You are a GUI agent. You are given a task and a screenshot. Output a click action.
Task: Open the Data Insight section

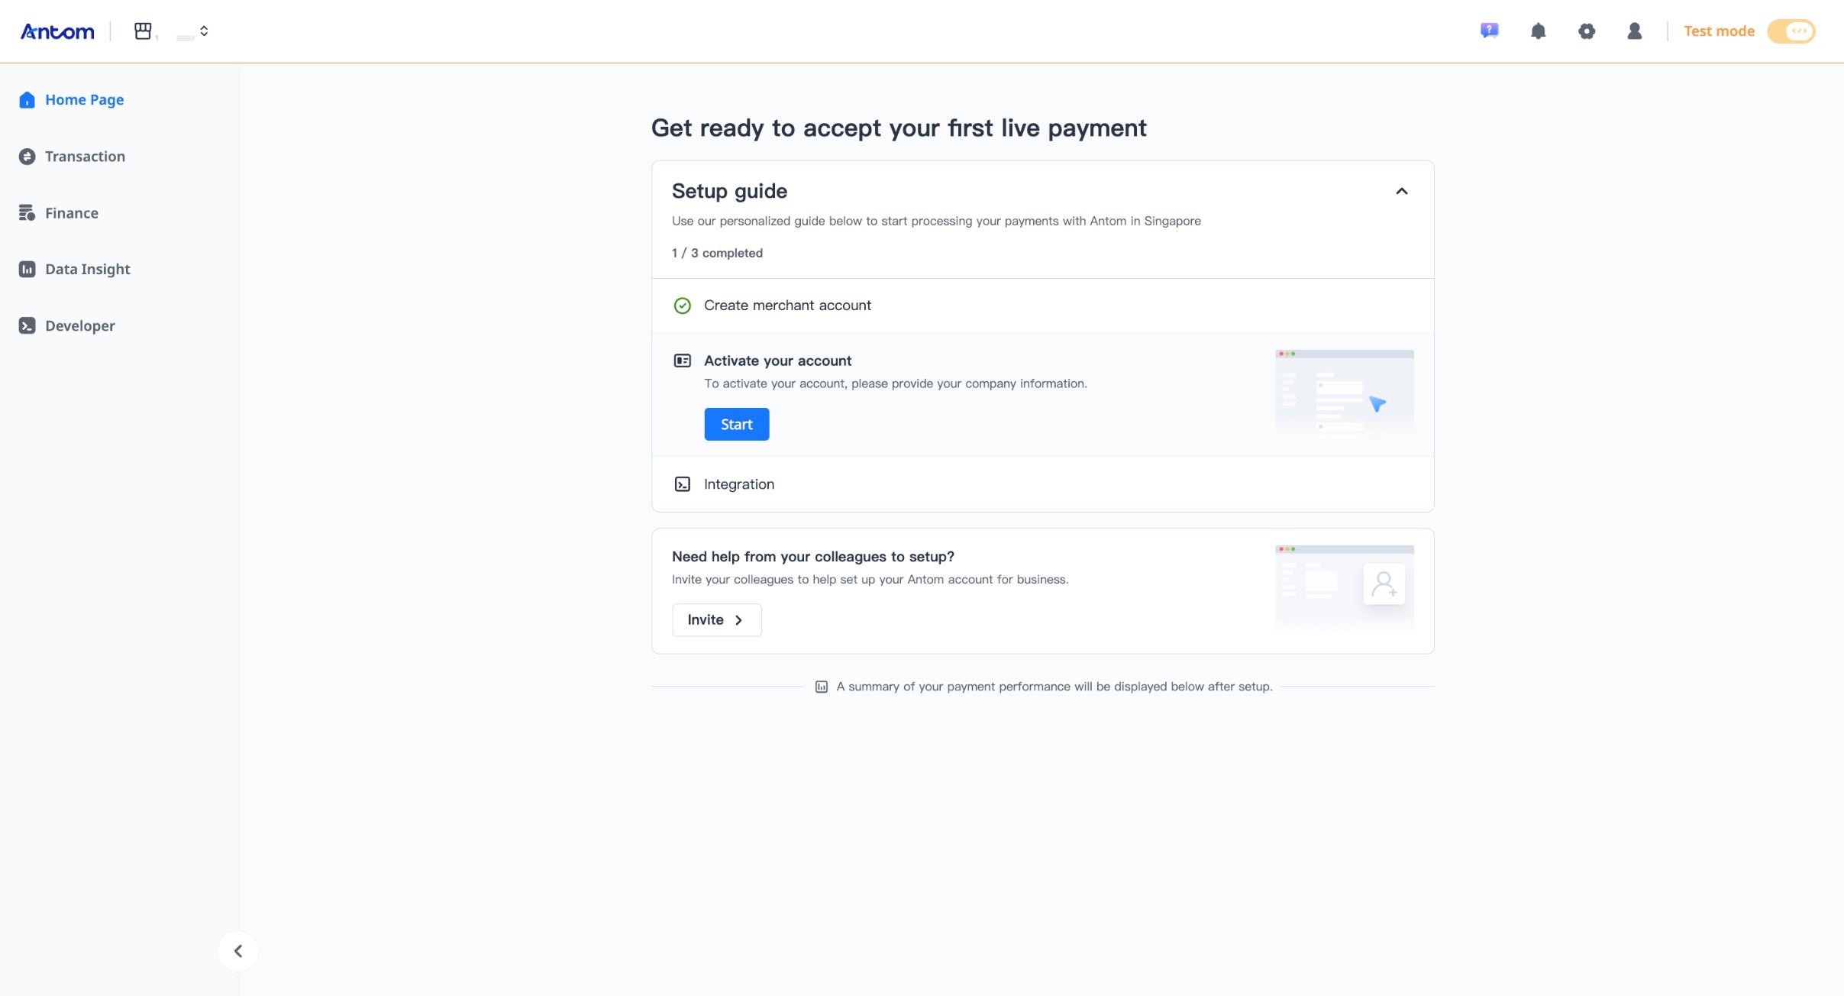[x=87, y=269]
